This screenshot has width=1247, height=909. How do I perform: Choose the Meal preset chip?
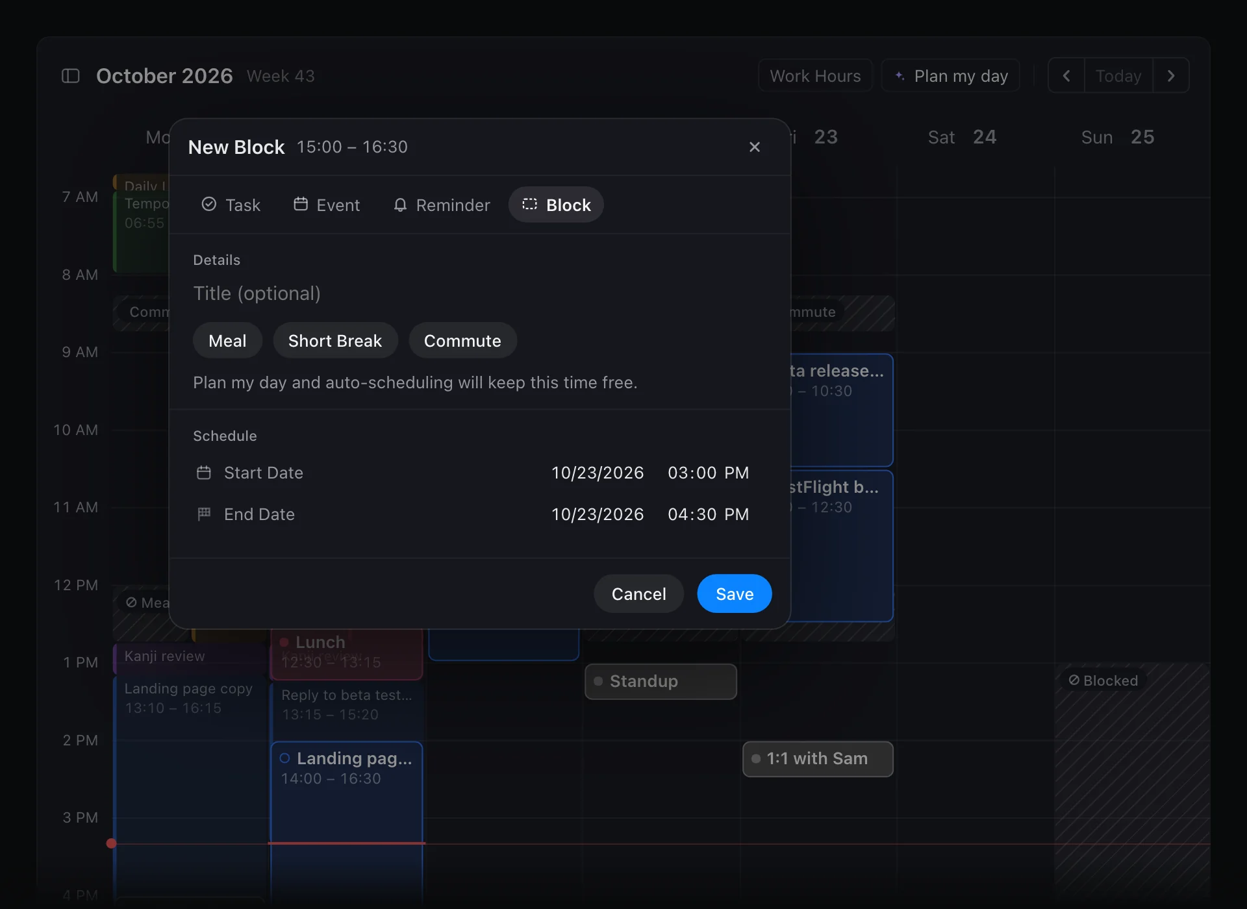click(x=227, y=341)
